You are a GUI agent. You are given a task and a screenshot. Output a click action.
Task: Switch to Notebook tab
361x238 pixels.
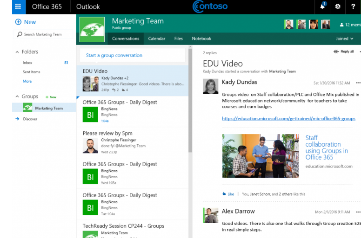(x=201, y=39)
